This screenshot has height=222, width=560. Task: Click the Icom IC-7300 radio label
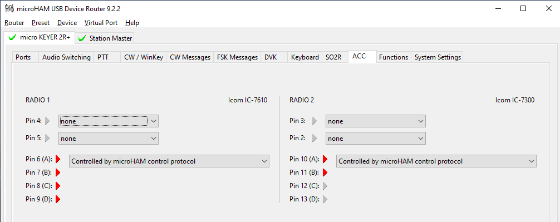click(515, 100)
